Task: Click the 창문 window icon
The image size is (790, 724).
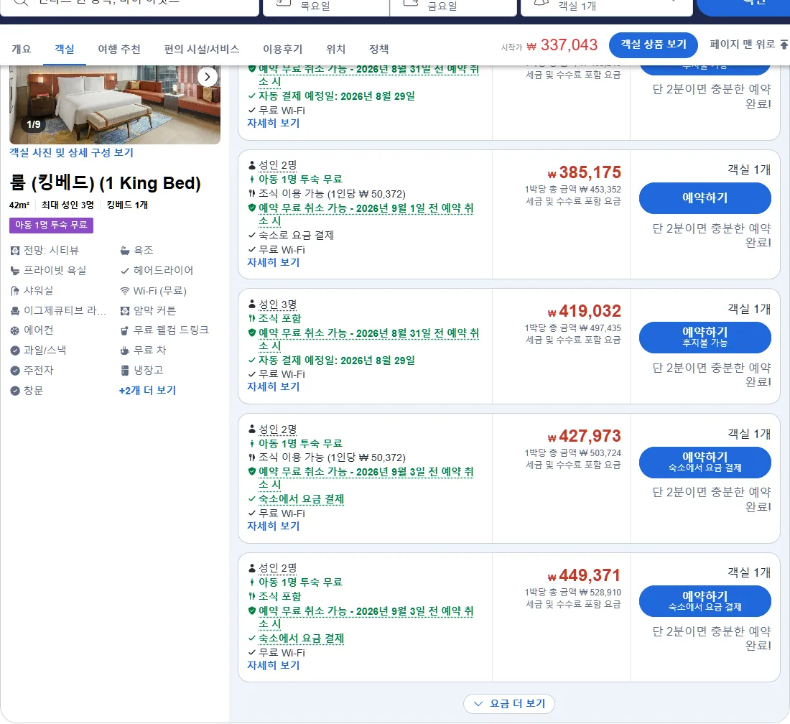Action: (x=15, y=391)
